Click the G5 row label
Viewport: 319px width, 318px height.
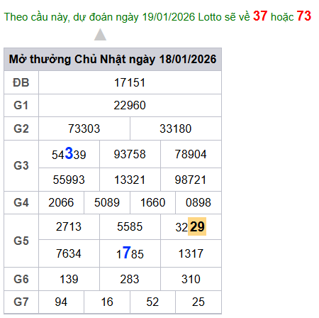click(x=21, y=241)
